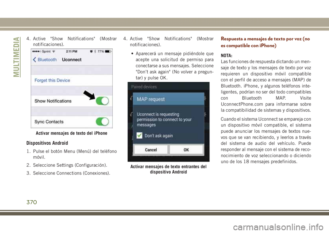Click the Uconnect is requesting permission message
The width and height of the screenshot is (329, 233).
click(x=164, y=119)
